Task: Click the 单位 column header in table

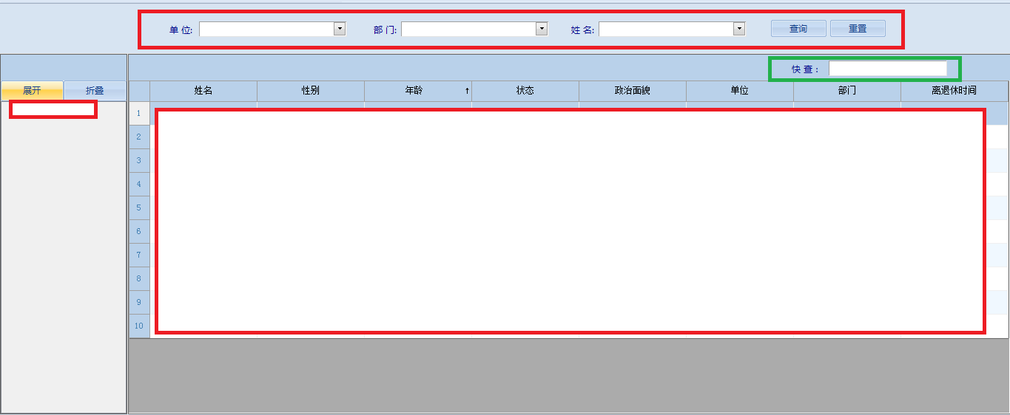Action: (x=740, y=91)
